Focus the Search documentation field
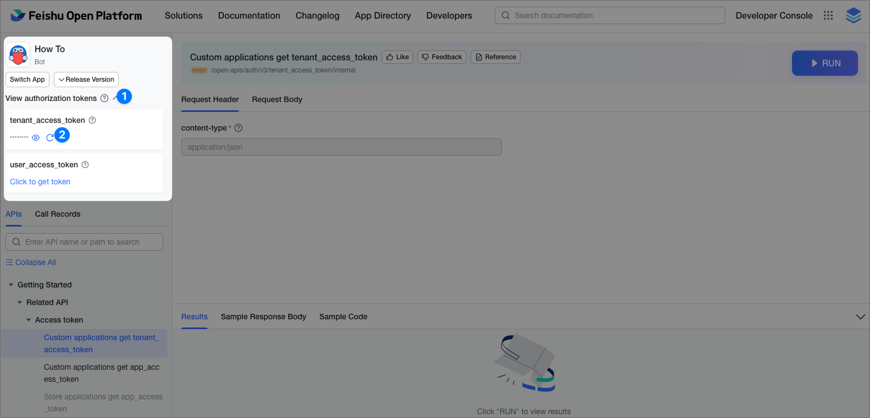This screenshot has height=418, width=870. tap(610, 15)
